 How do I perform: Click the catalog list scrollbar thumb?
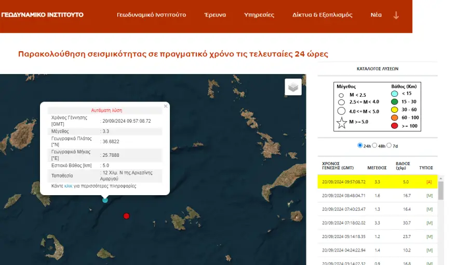441,189
